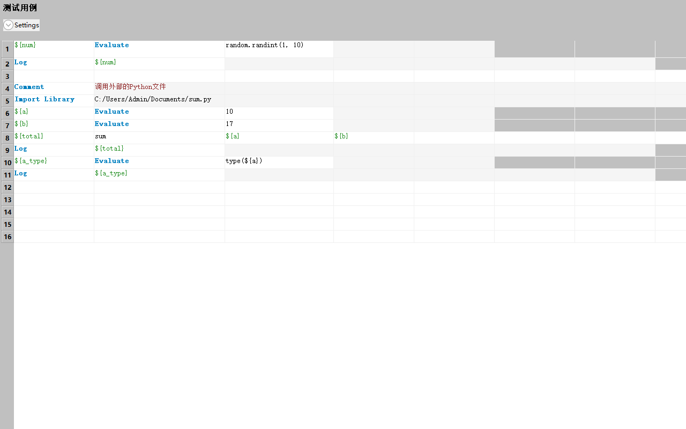The width and height of the screenshot is (686, 429).
Task: Select the C:/Users/Admin/Documents/sum.py path cell
Action: (159, 101)
